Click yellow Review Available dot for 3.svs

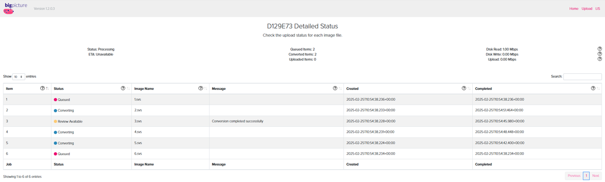pyautogui.click(x=55, y=121)
